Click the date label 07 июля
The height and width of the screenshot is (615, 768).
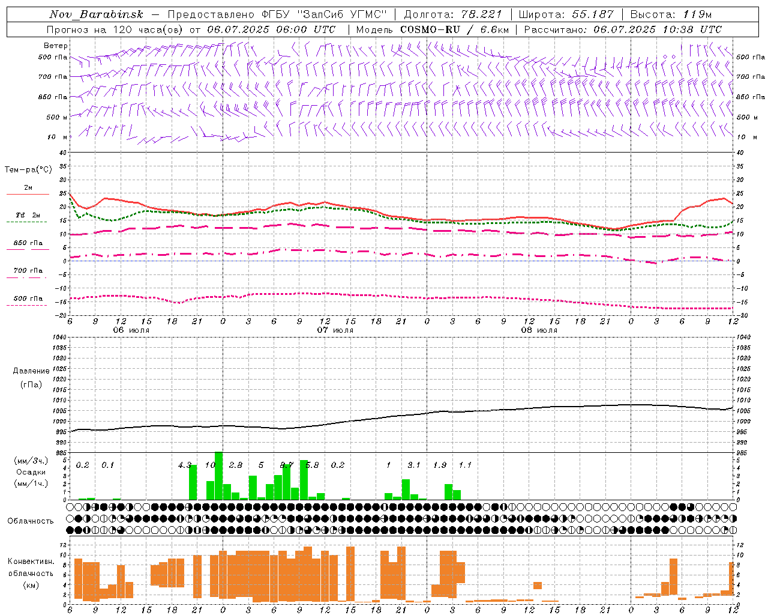pyautogui.click(x=335, y=330)
